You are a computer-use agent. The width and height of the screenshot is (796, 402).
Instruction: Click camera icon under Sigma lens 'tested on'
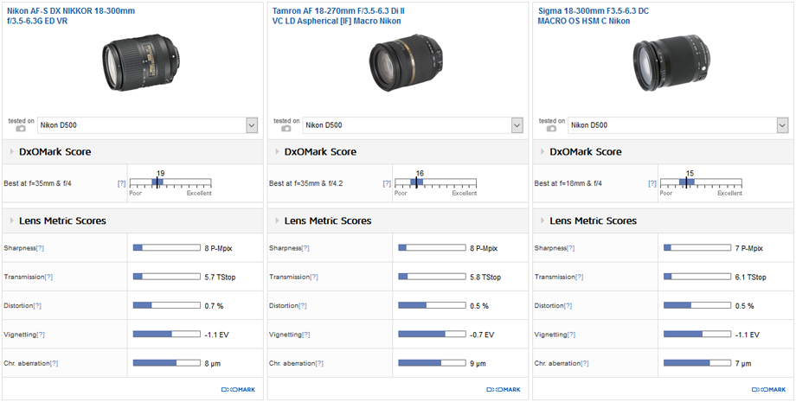552,129
